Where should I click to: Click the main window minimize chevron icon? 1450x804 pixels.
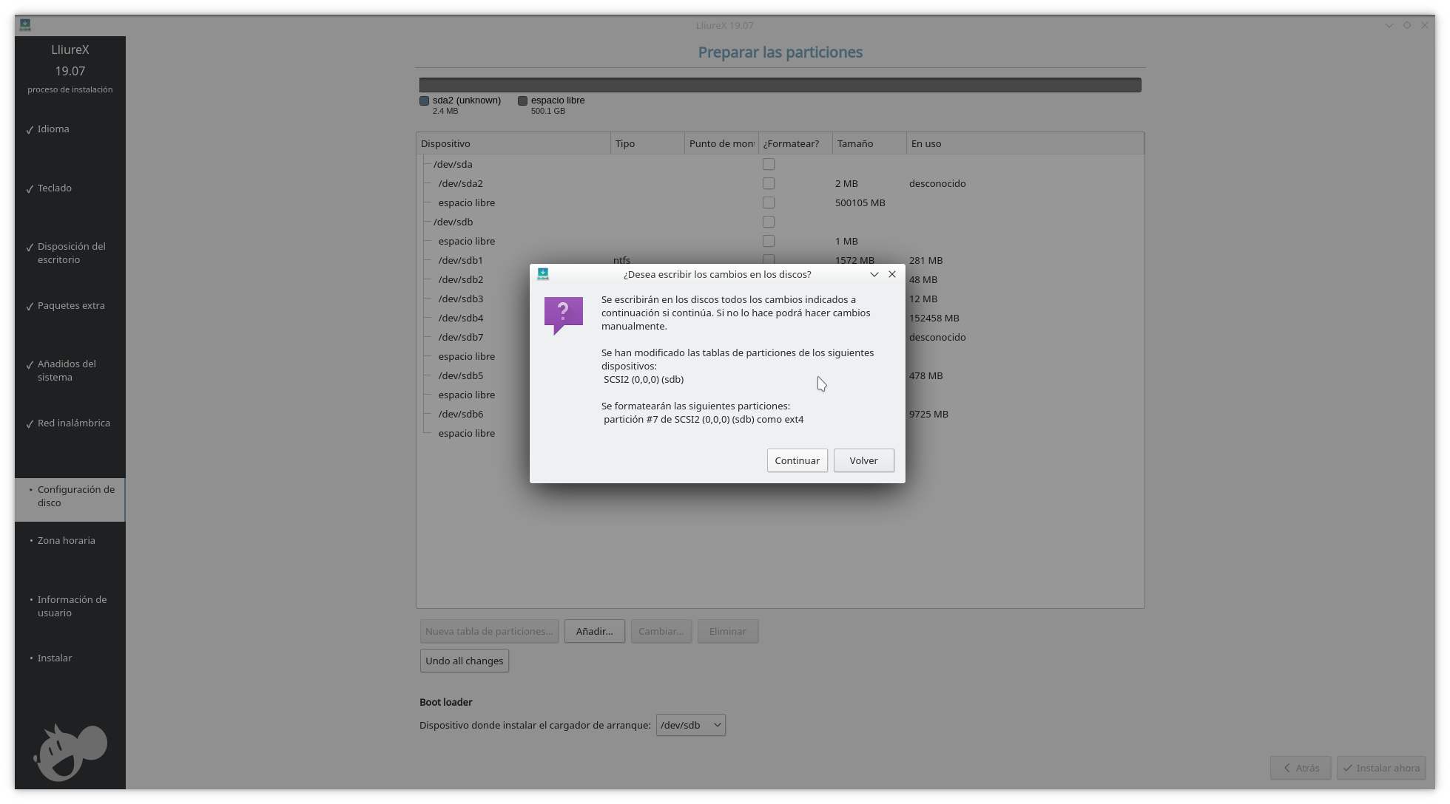[1389, 25]
